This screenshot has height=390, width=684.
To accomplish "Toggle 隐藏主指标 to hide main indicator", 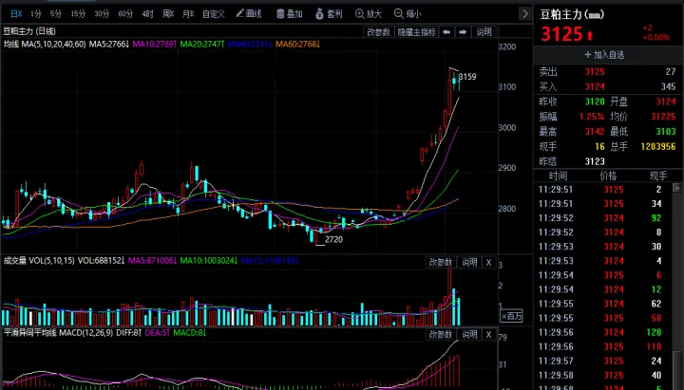I will click(417, 31).
